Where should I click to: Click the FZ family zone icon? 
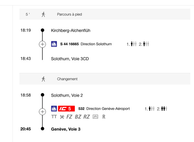click(69, 117)
